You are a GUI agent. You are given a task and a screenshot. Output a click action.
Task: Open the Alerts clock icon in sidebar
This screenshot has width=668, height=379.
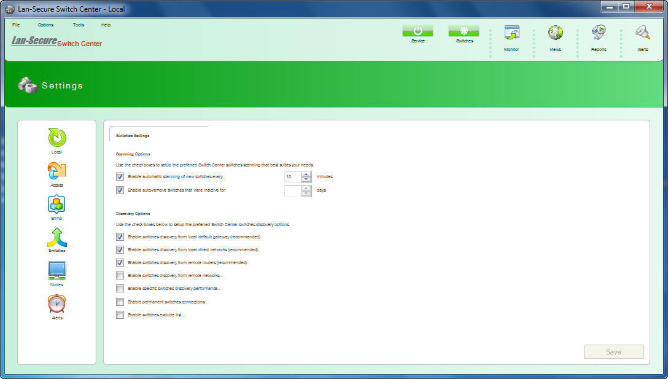pyautogui.click(x=56, y=303)
